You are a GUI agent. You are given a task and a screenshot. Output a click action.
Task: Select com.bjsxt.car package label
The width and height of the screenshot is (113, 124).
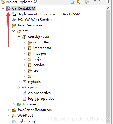coord(39,37)
